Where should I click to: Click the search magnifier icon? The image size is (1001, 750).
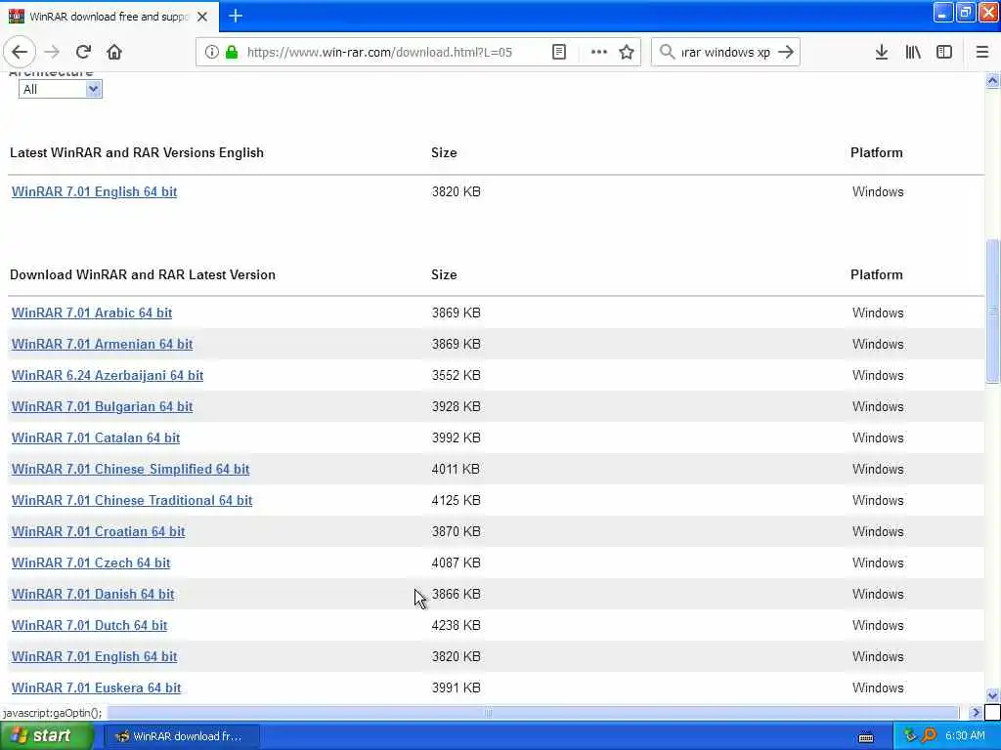(667, 53)
